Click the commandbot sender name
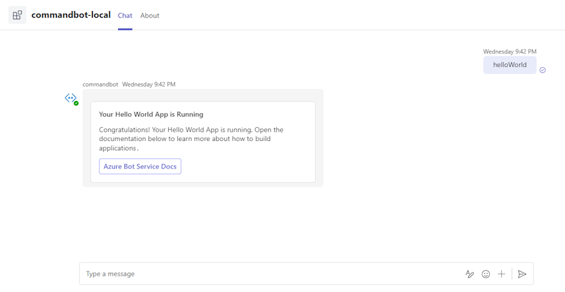Image resolution: width=565 pixels, height=292 pixels. (100, 85)
